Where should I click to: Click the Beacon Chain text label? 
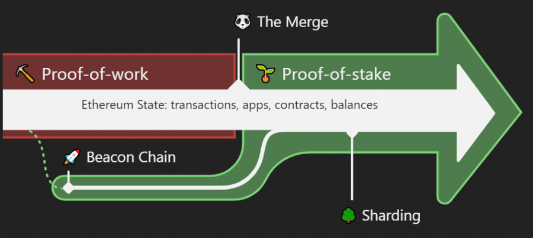[131, 157]
